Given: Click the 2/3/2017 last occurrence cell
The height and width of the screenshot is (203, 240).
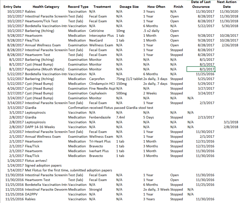Looking at the screenshot, I should pyautogui.click(x=207, y=103).
